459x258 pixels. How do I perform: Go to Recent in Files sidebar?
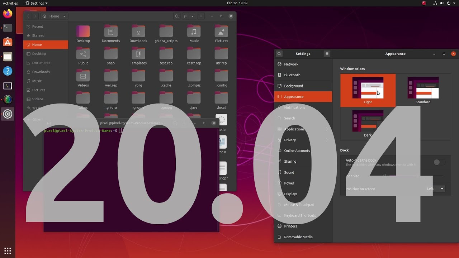46,27
